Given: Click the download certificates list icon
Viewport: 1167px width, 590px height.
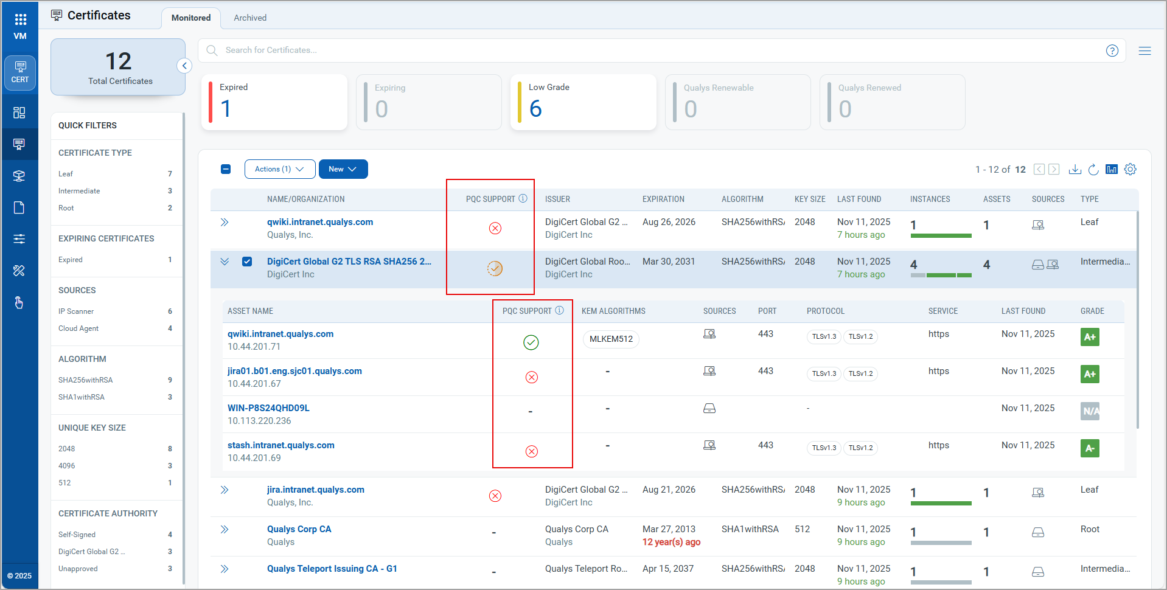Looking at the screenshot, I should (1075, 170).
